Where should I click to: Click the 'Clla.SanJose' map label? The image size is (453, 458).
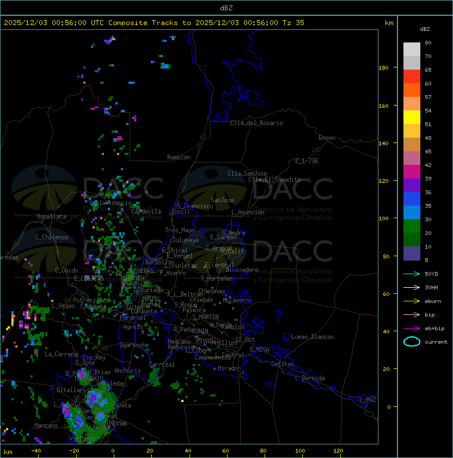(247, 174)
